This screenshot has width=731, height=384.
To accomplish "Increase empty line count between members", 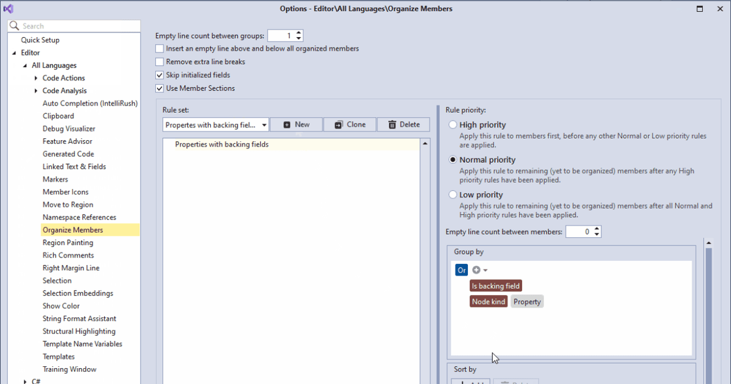I will 597,229.
